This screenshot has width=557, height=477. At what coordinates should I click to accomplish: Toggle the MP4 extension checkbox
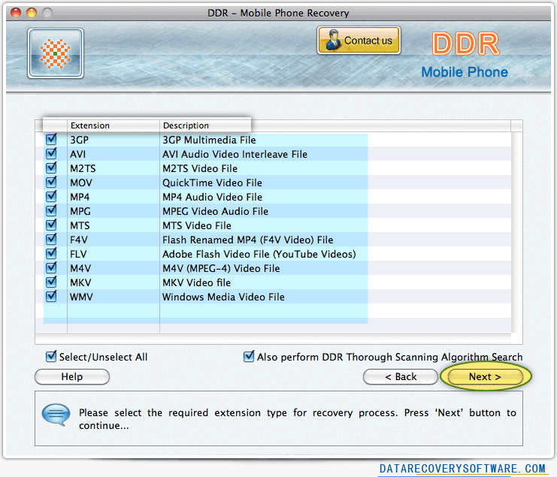coord(51,196)
